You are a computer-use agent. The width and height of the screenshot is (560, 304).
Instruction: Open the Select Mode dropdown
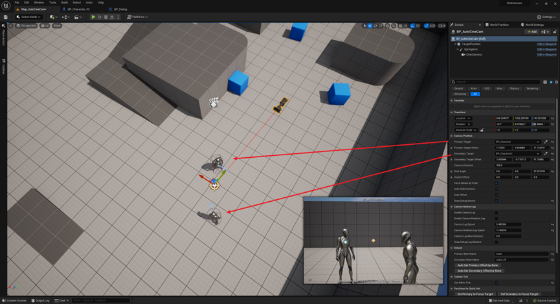click(x=28, y=17)
